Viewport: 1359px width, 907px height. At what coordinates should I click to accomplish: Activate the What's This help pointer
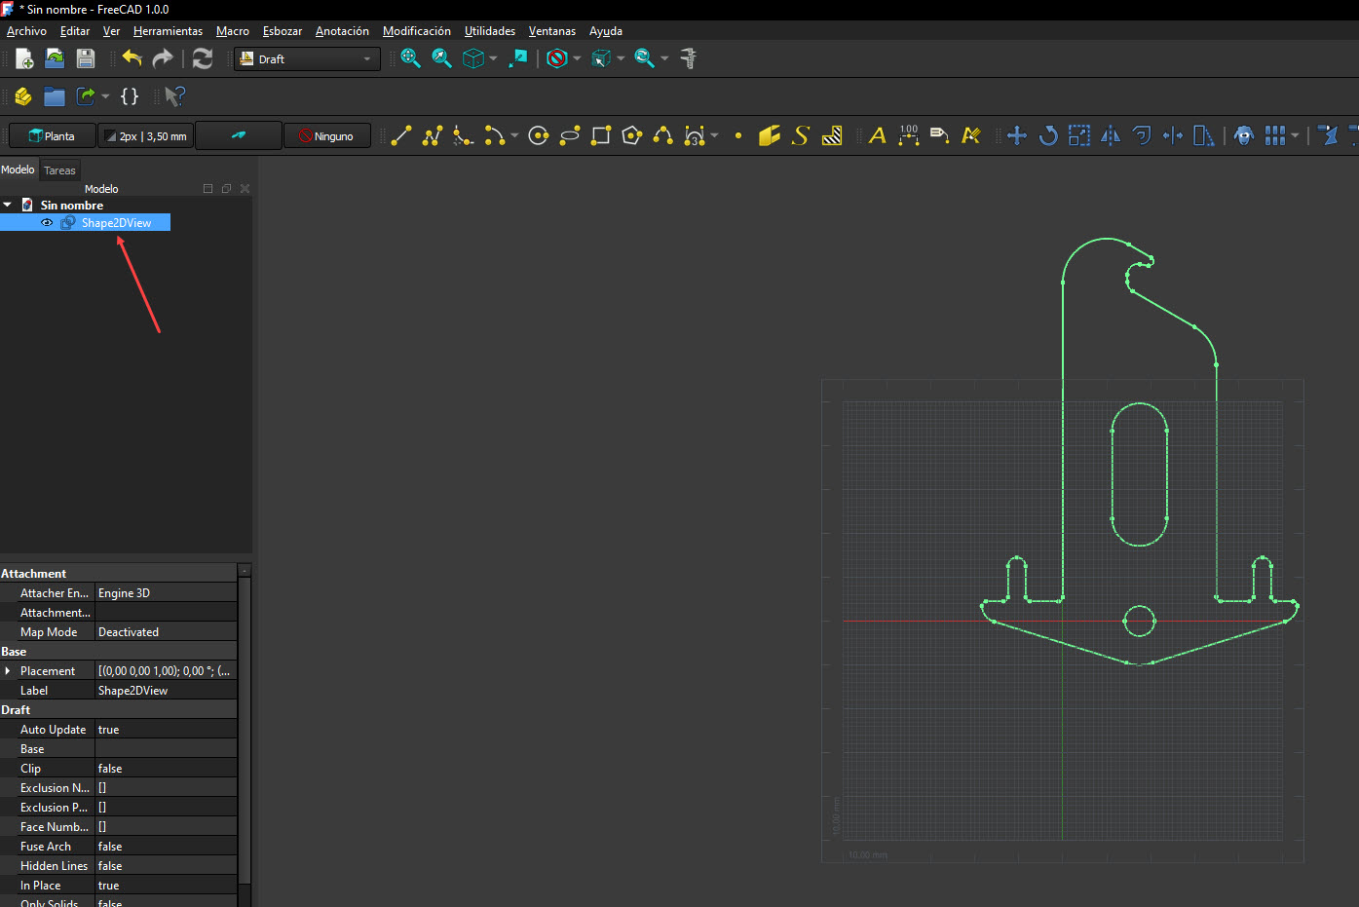point(174,96)
